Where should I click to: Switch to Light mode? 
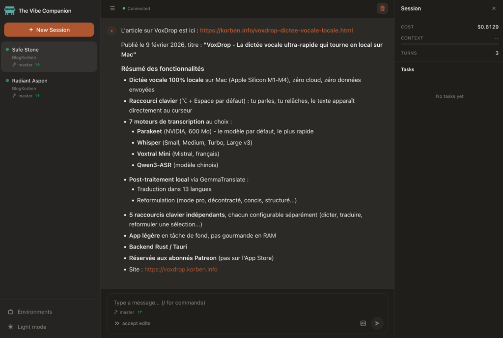[x=31, y=327]
